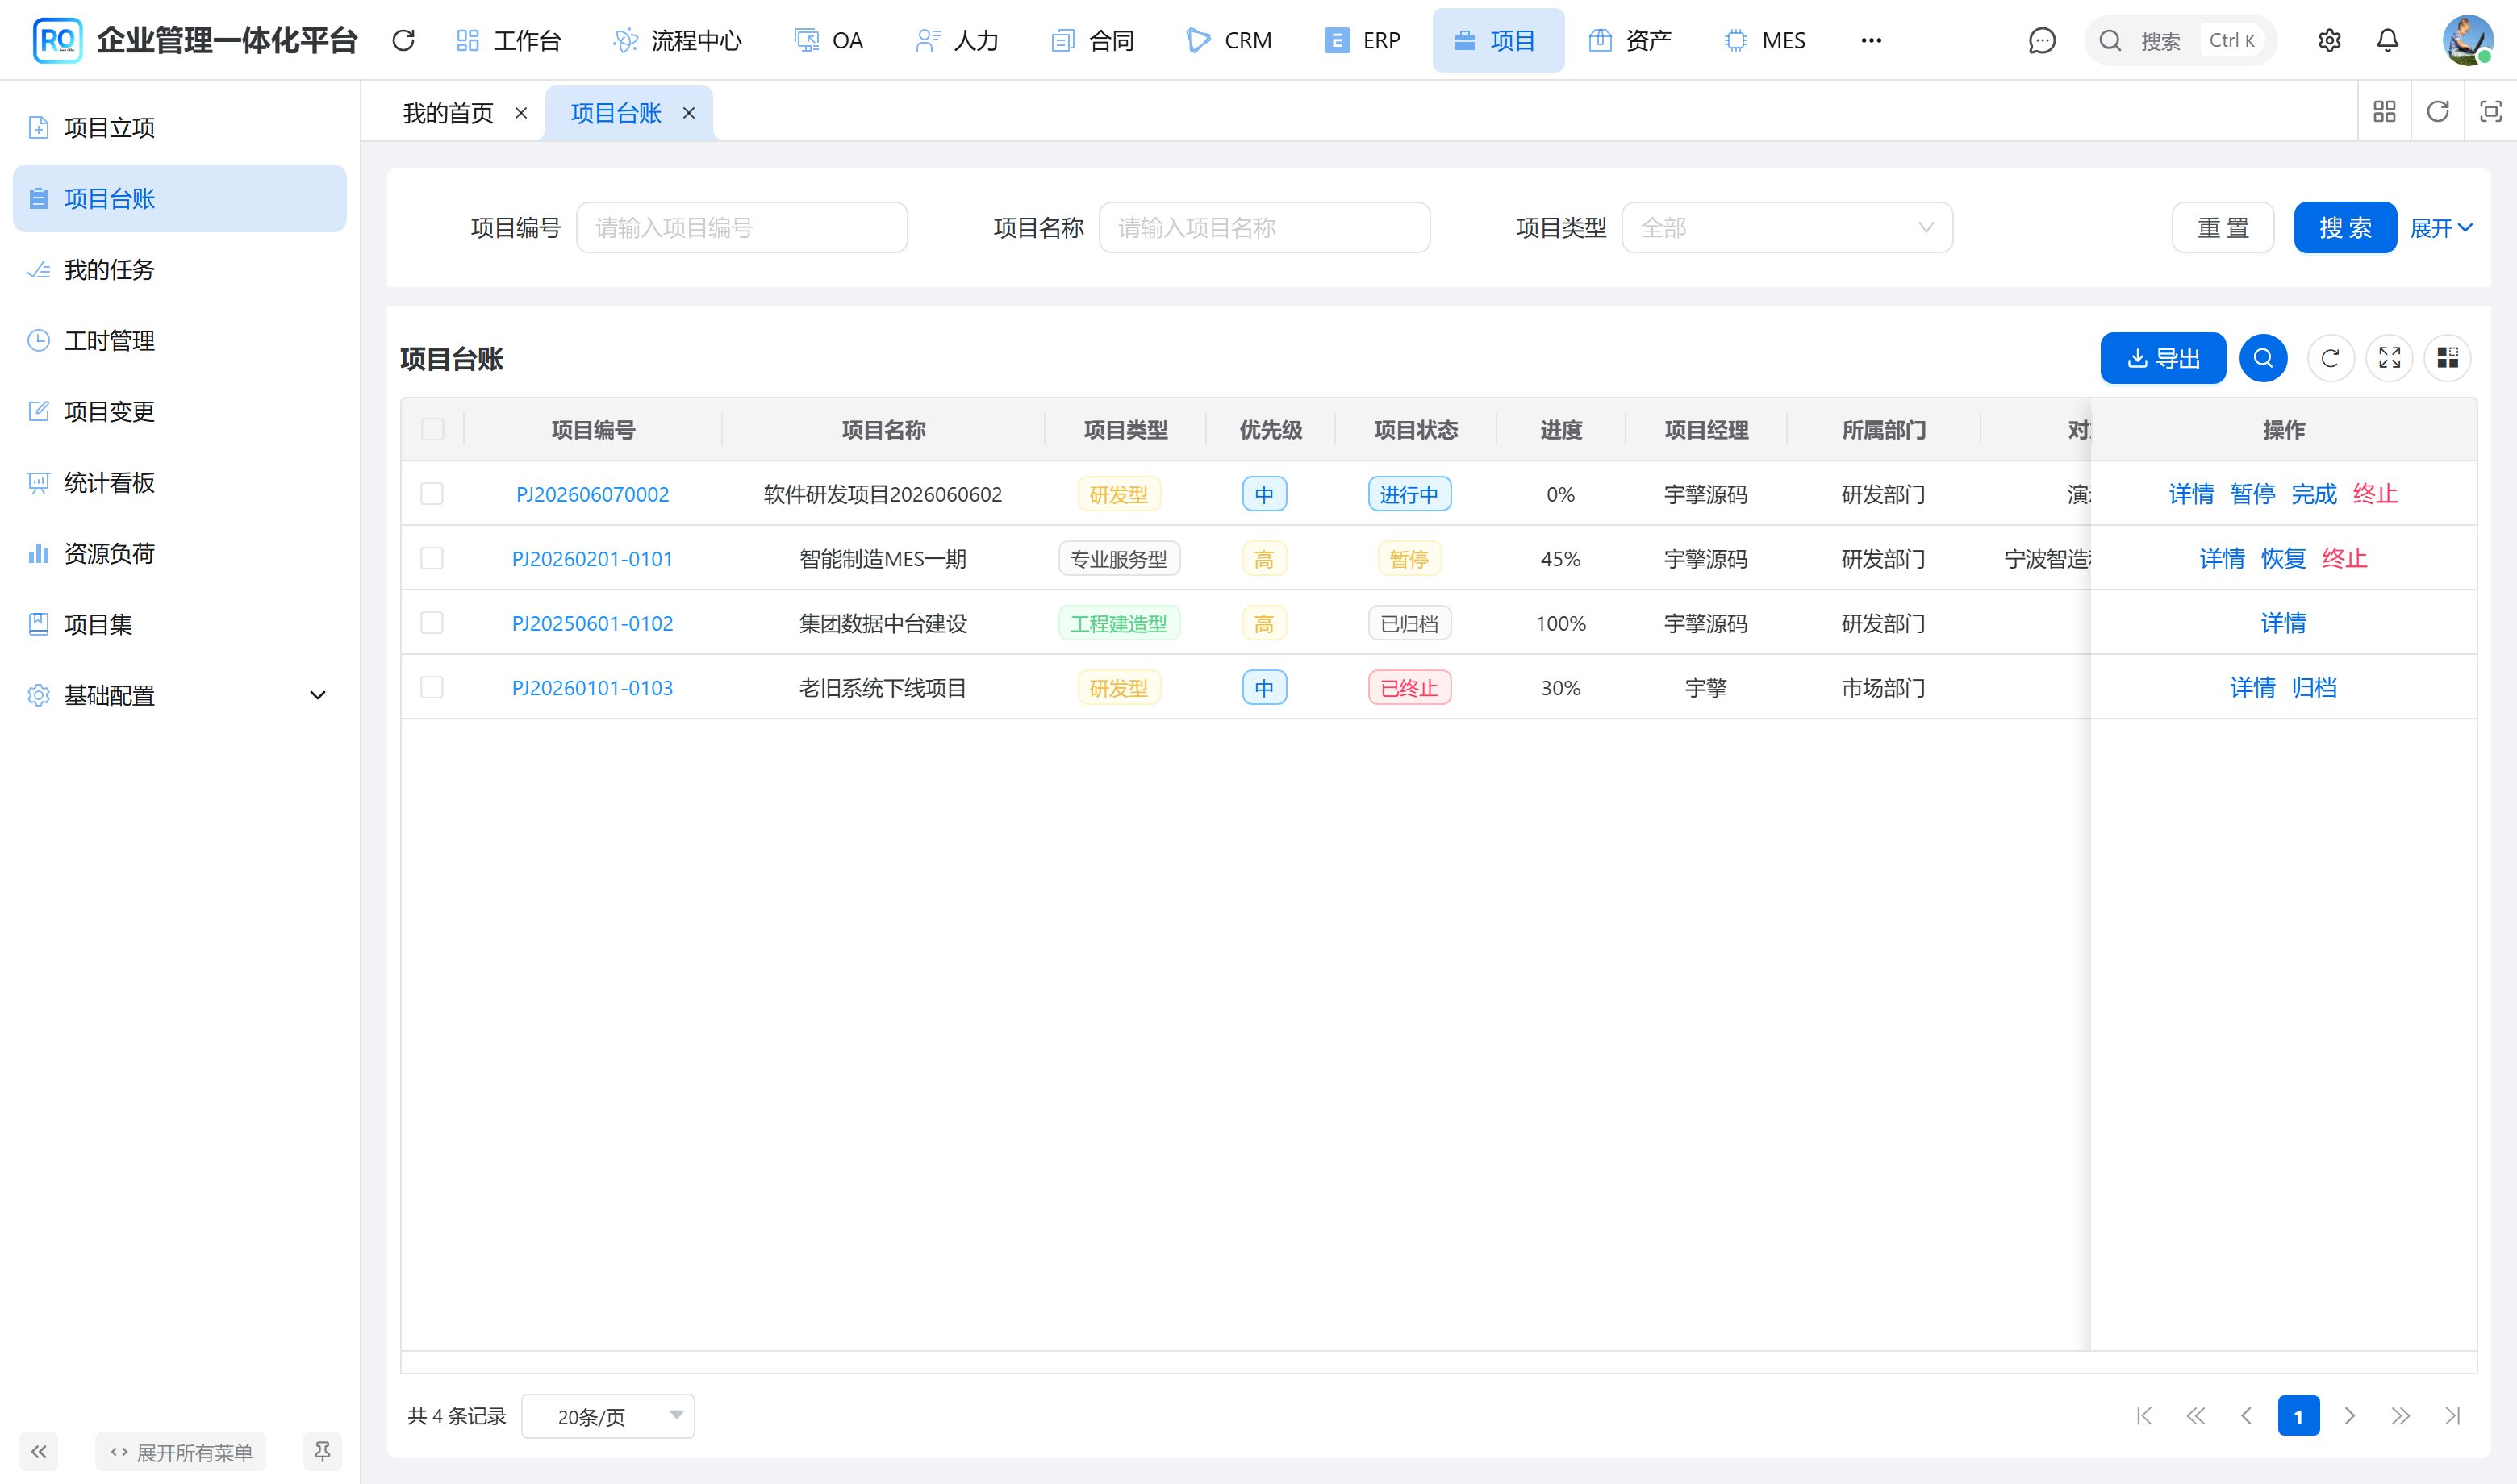Click the round blue search toggle icon above table

2263,358
